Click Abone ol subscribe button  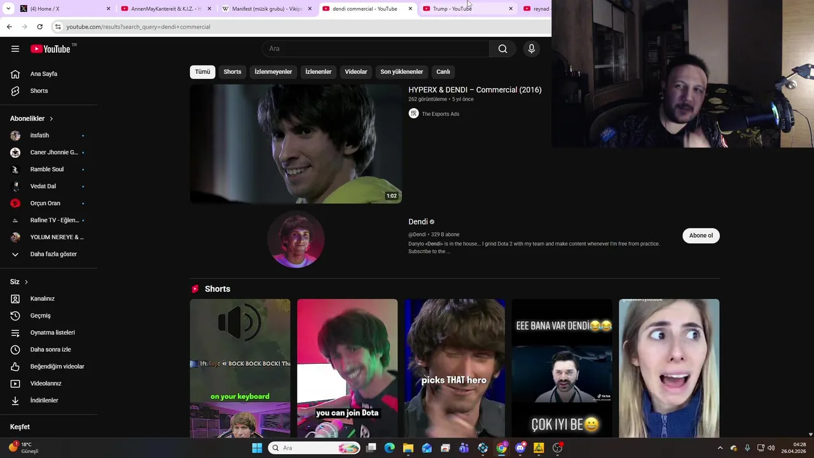pos(701,235)
